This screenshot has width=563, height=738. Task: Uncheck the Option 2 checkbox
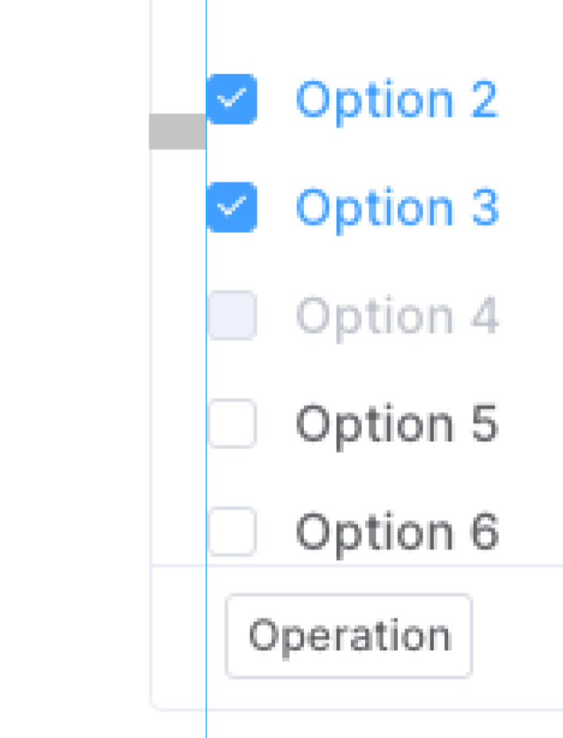232,100
